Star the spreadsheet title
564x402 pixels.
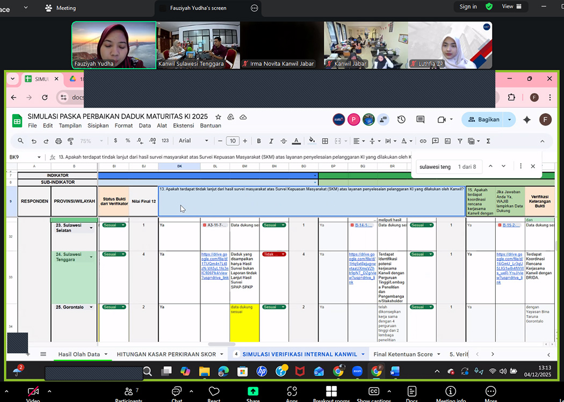click(218, 117)
